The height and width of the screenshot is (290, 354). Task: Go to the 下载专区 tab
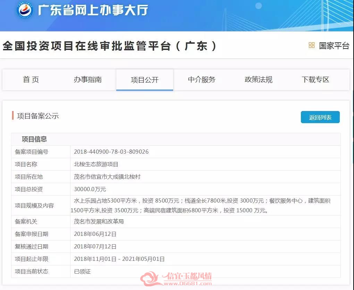(315, 79)
